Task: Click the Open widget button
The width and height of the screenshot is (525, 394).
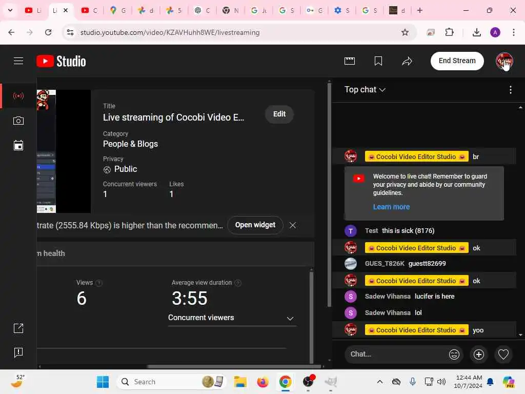Action: tap(255, 225)
